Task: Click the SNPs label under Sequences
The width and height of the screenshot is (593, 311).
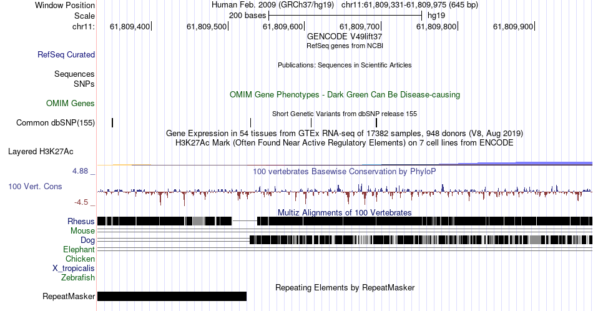Action: 84,84
